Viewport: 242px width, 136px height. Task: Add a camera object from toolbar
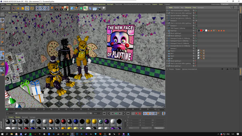(x=99, y=8)
